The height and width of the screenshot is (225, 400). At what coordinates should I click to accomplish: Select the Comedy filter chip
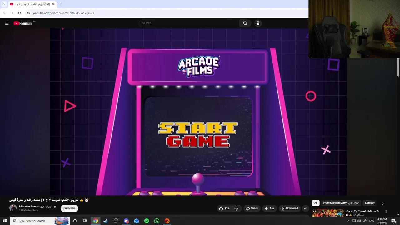(x=370, y=203)
